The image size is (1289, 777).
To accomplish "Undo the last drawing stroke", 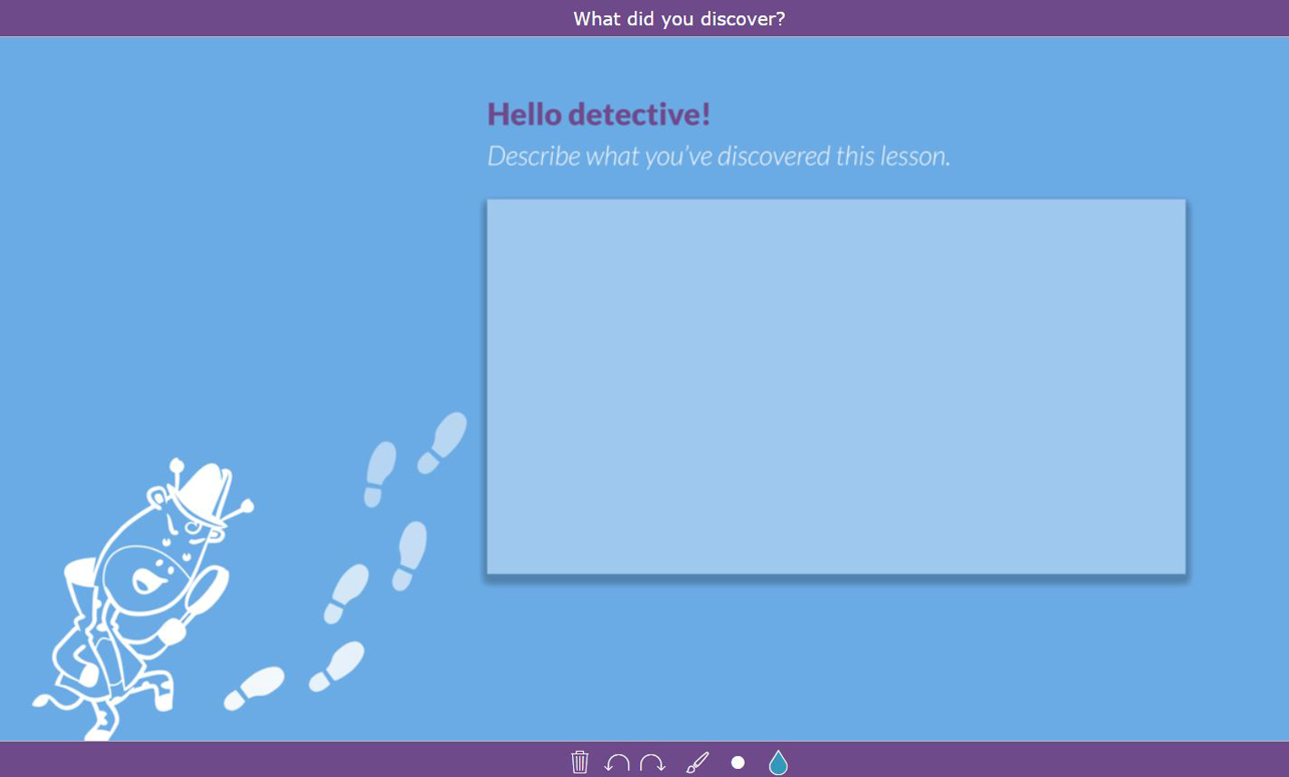I will (617, 763).
